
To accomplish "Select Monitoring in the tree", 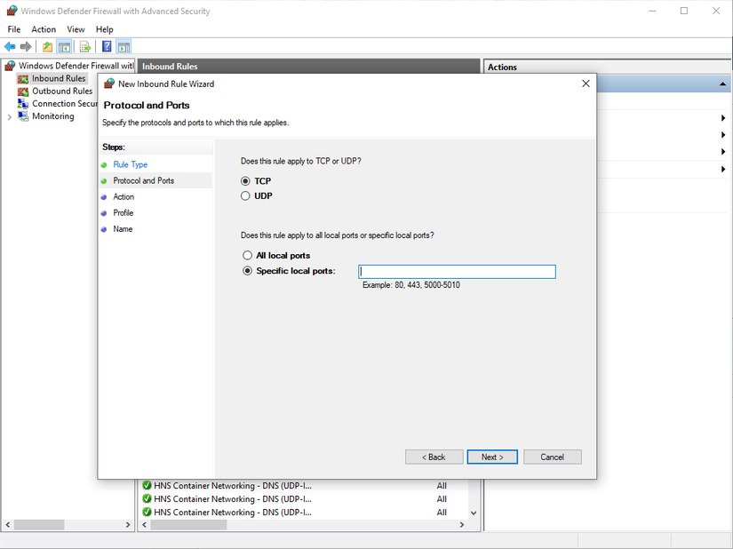I will (x=52, y=115).
